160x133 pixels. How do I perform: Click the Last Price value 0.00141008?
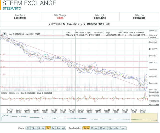tap(20, 18)
